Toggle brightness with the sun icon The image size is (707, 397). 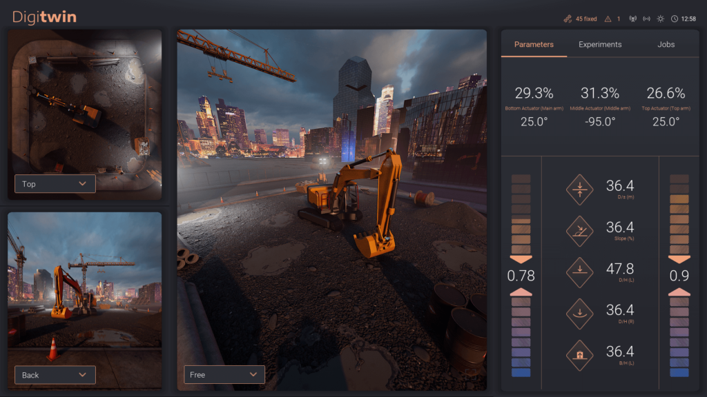(x=661, y=19)
